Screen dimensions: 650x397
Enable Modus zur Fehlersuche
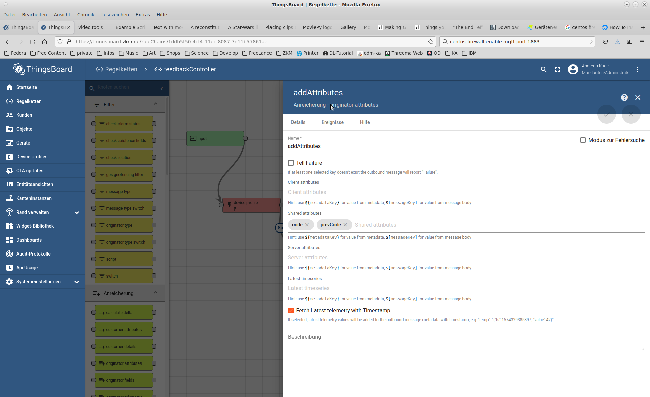pyautogui.click(x=583, y=140)
